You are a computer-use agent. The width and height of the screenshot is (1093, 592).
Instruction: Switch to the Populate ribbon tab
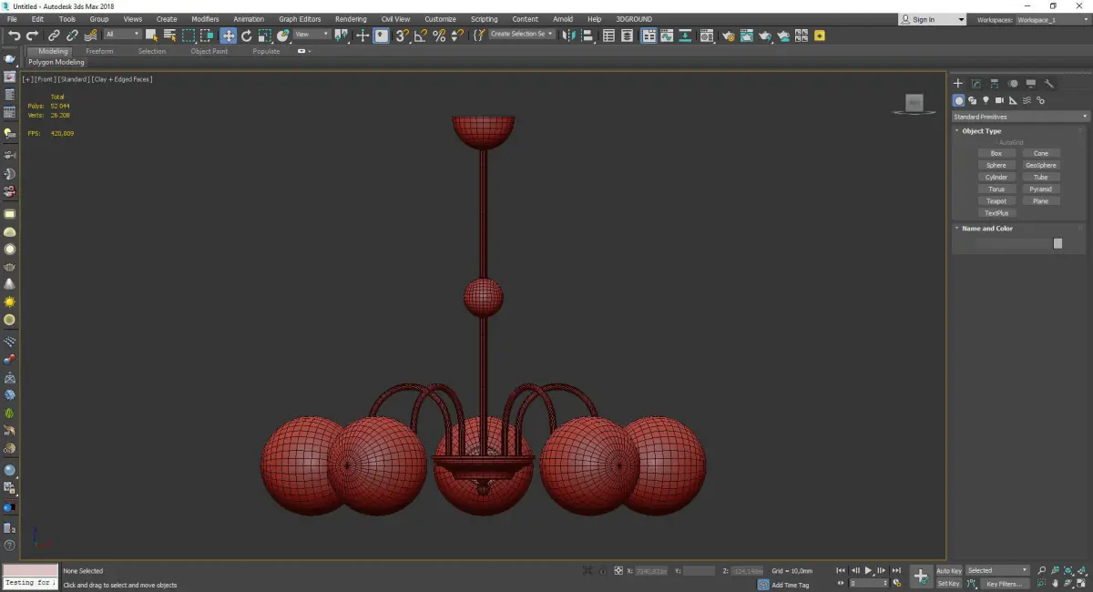(x=266, y=51)
